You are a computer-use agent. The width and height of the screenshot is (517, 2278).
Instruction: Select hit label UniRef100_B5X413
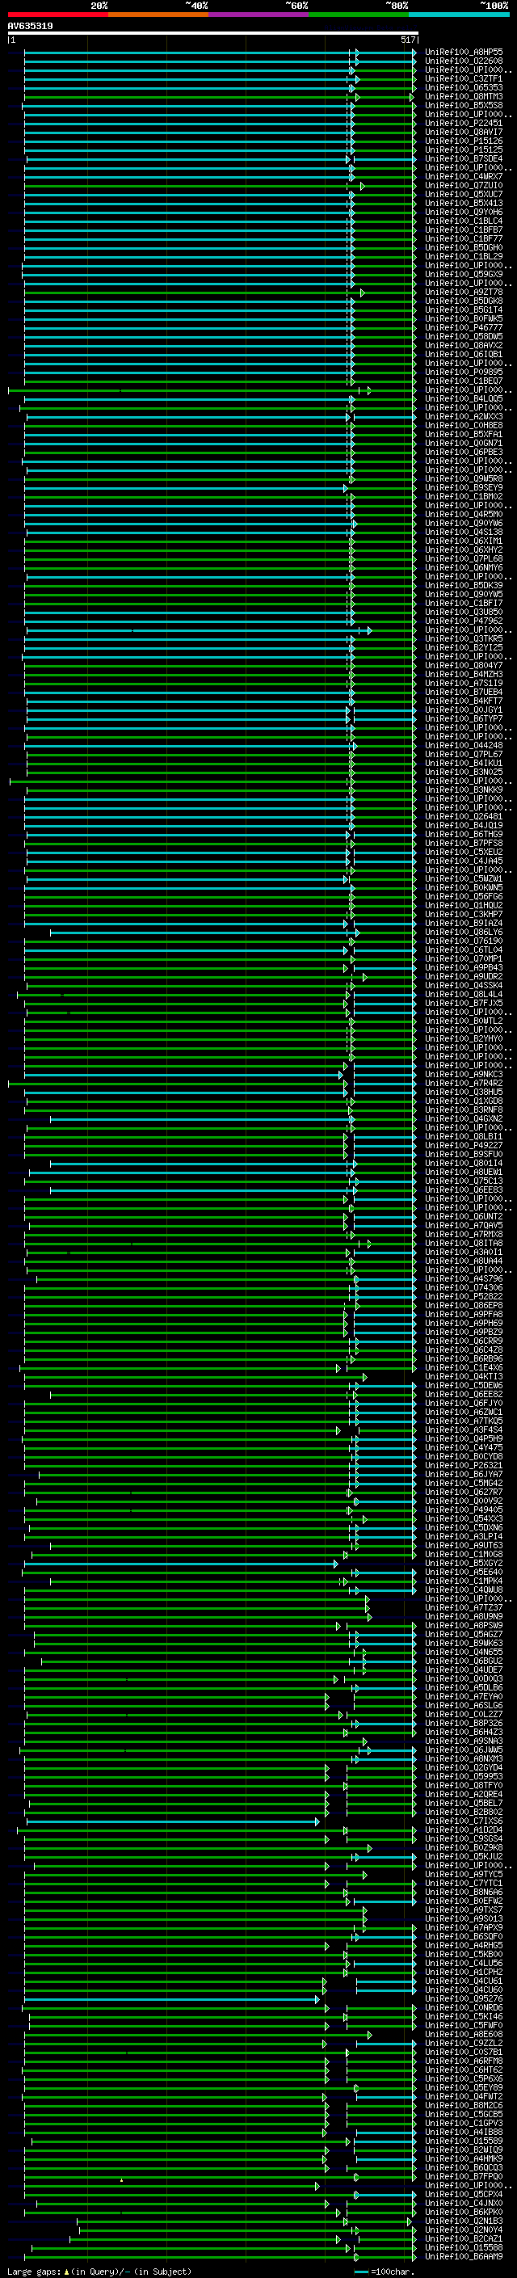pos(464,204)
